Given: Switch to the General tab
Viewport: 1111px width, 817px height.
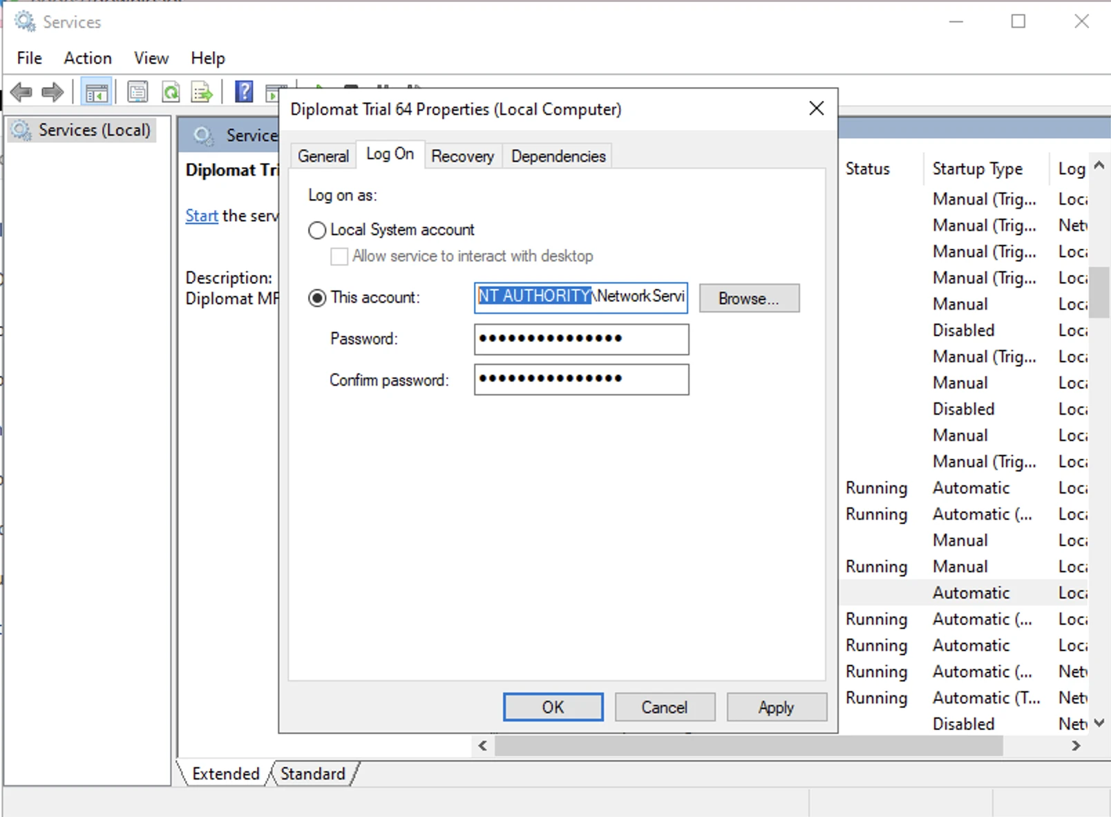Looking at the screenshot, I should [x=323, y=156].
